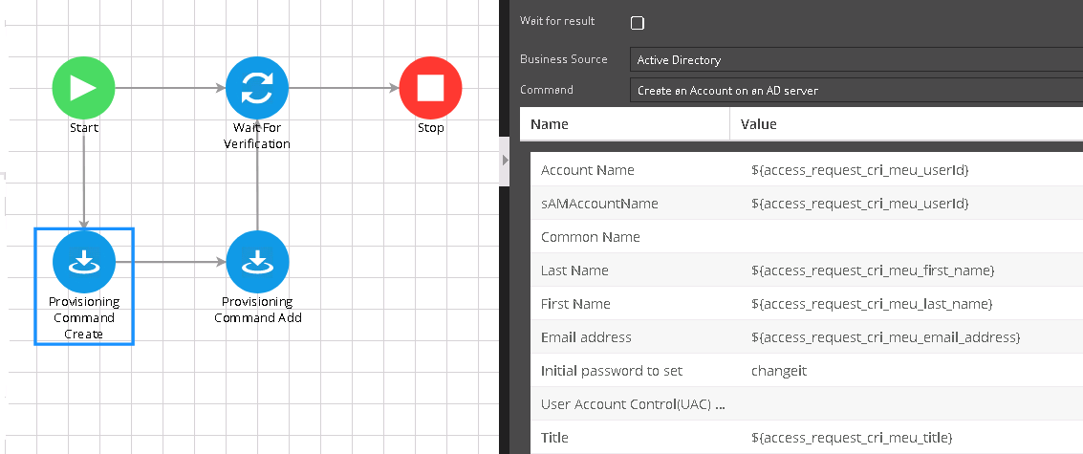Open the Command dropdown
Screen dimensions: 1083x454
[x=856, y=91]
